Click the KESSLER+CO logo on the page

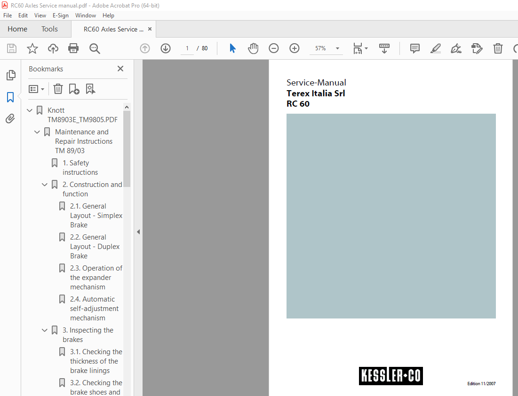pyautogui.click(x=391, y=376)
